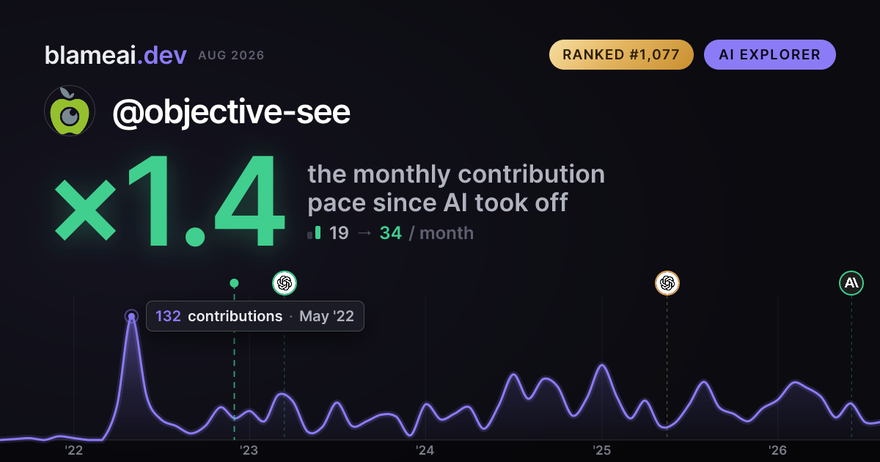Click the green dot marker above dashed line
Viewport: 880px width, 462px height.
tap(234, 283)
